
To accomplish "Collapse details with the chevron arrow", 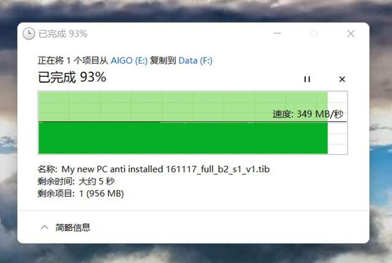I will (45, 228).
